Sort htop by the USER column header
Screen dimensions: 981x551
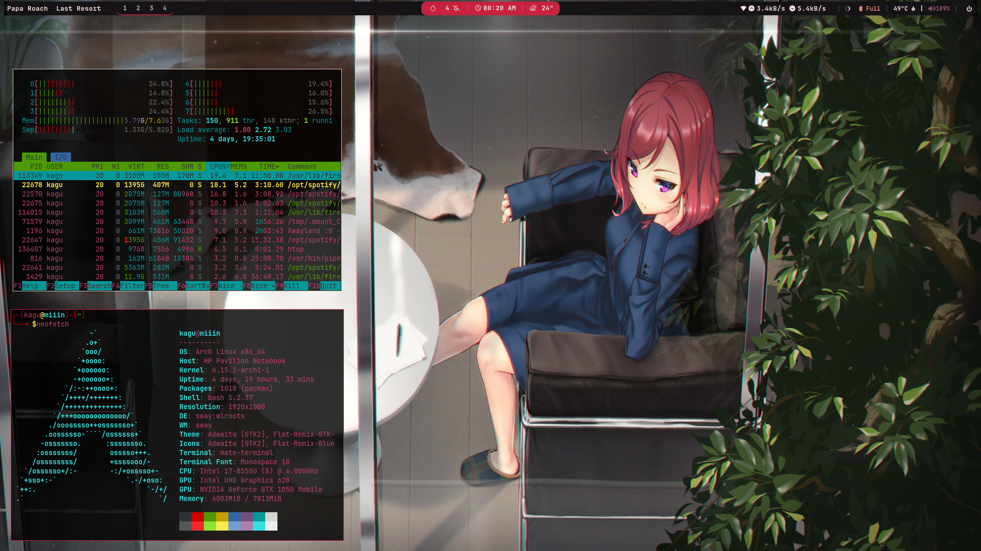click(55, 166)
